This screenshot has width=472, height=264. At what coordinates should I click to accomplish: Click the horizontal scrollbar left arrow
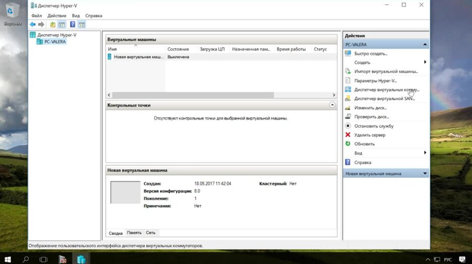point(109,95)
